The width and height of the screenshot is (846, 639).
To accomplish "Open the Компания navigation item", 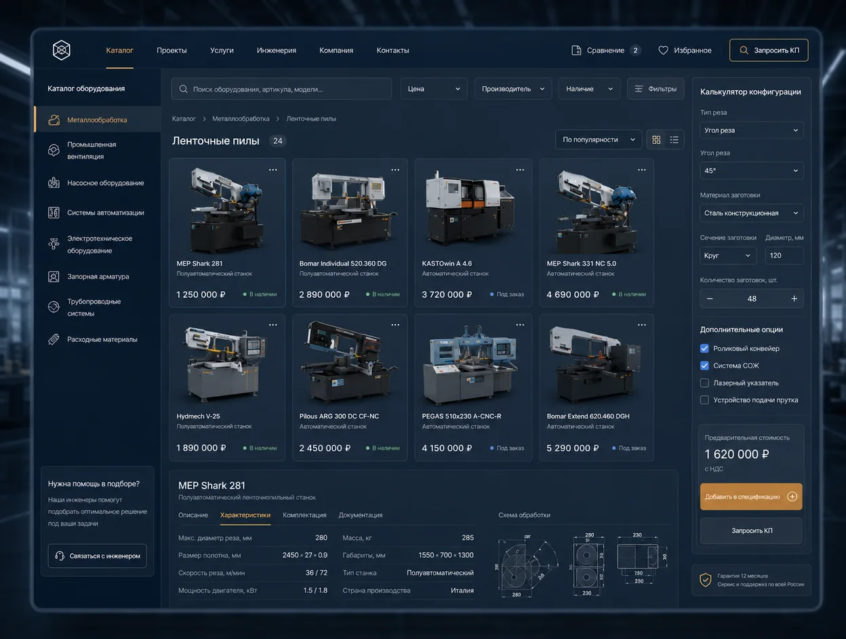I will [x=336, y=50].
